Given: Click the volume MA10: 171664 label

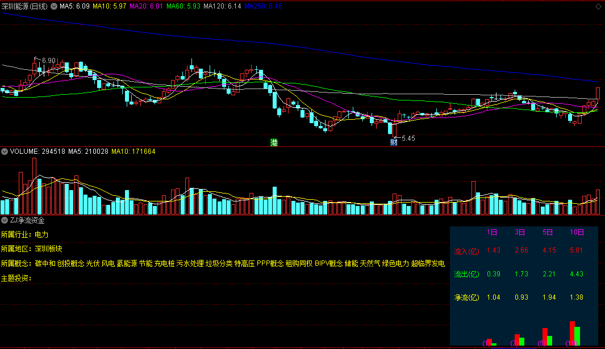Looking at the screenshot, I should click(133, 152).
